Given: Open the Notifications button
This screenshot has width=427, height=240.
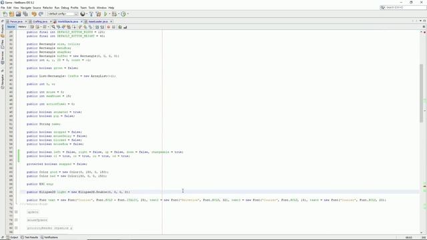Looking at the screenshot, I should click(x=49, y=237).
